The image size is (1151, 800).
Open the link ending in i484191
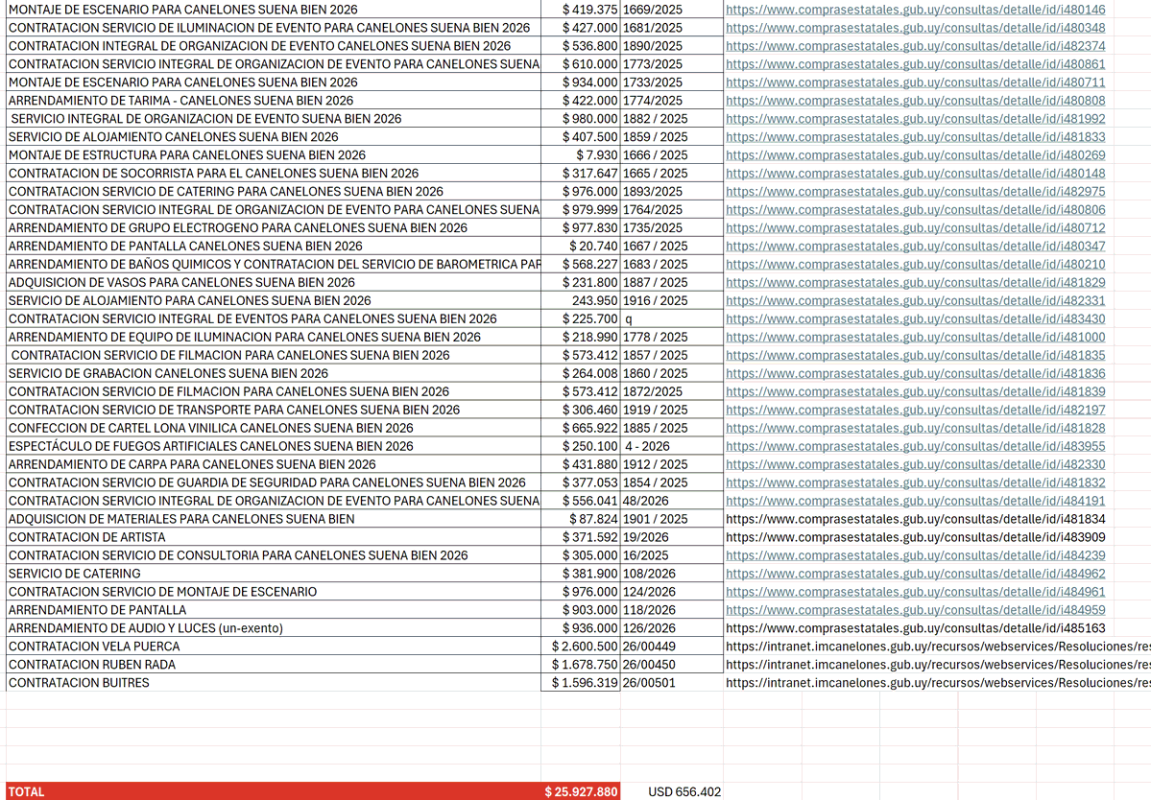(x=916, y=501)
